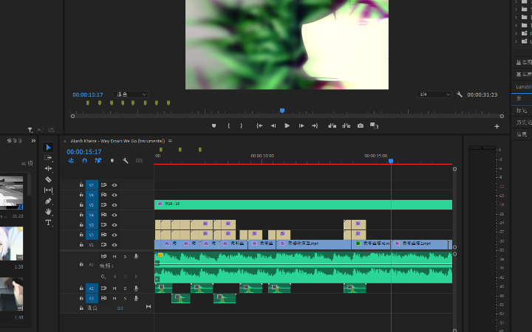Image resolution: width=532 pixels, height=332 pixels.
Task: Select the Slip tool
Action: 48,190
